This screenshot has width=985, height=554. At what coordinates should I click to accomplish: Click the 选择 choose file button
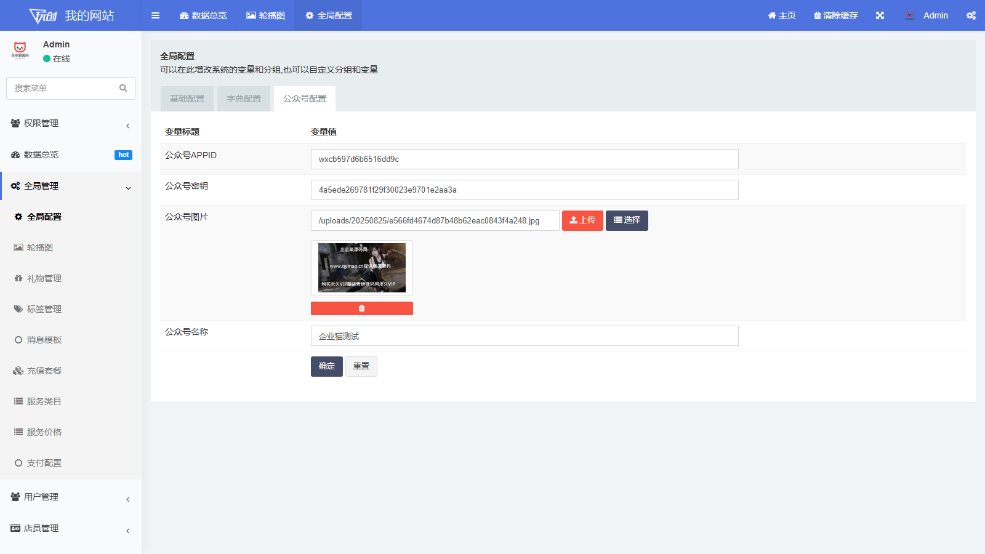click(627, 220)
